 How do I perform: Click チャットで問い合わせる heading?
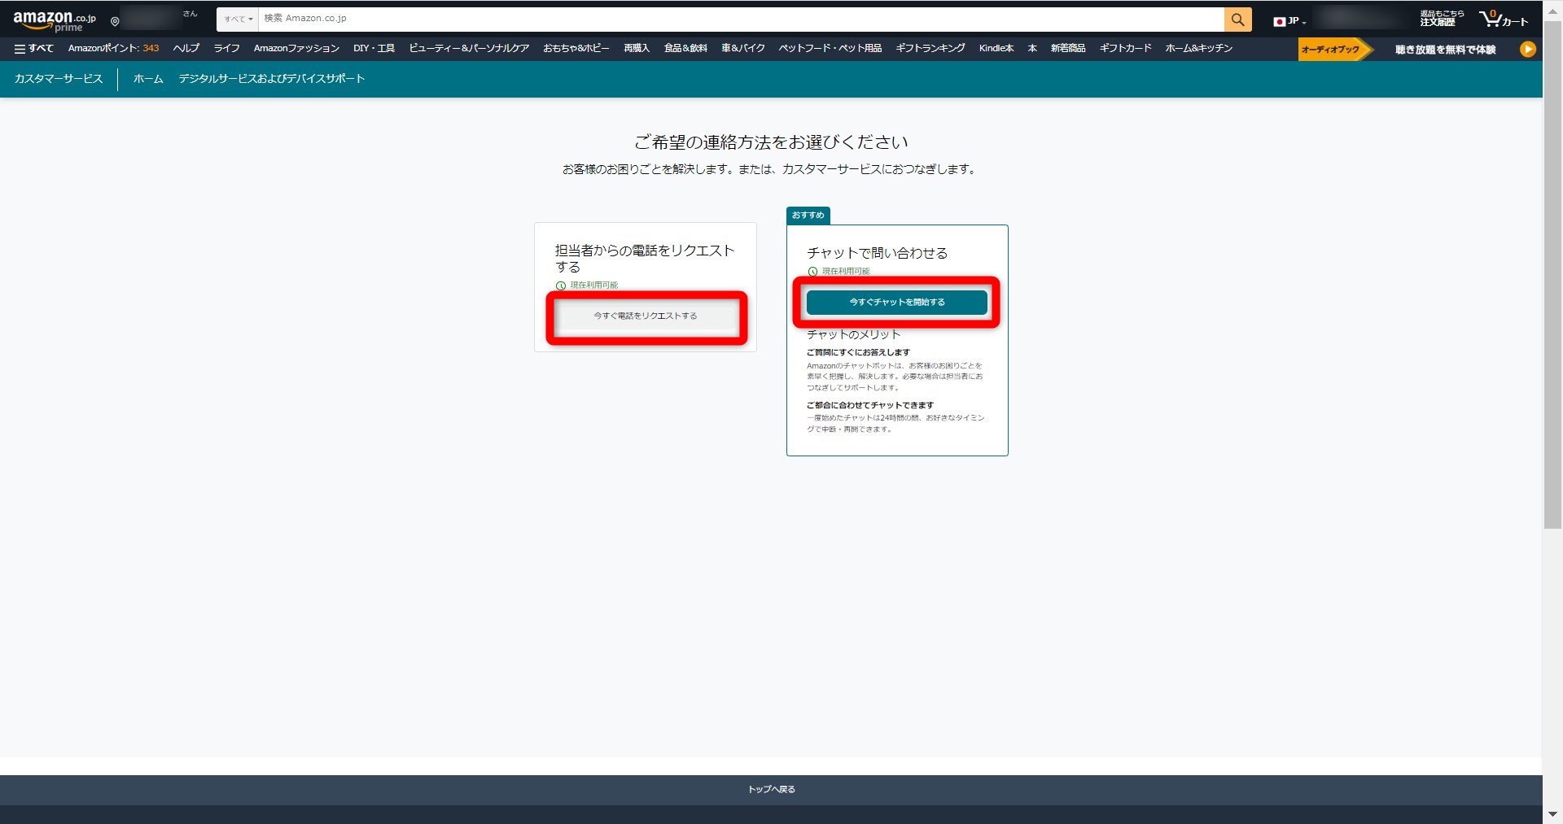click(x=878, y=253)
